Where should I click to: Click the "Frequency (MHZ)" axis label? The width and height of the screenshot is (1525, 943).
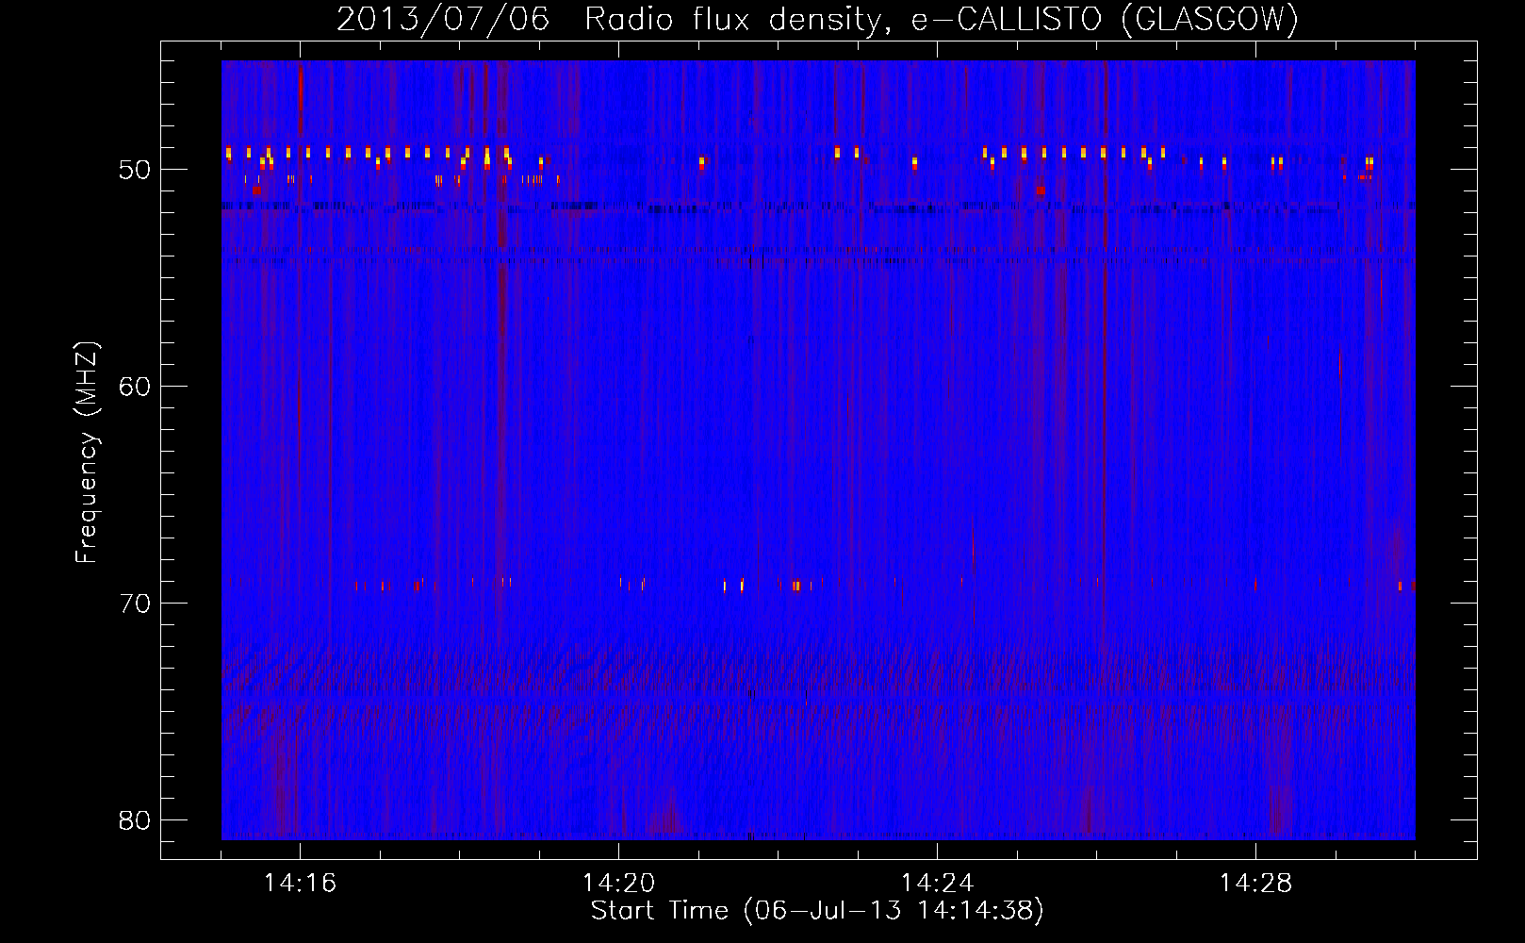coord(87,453)
